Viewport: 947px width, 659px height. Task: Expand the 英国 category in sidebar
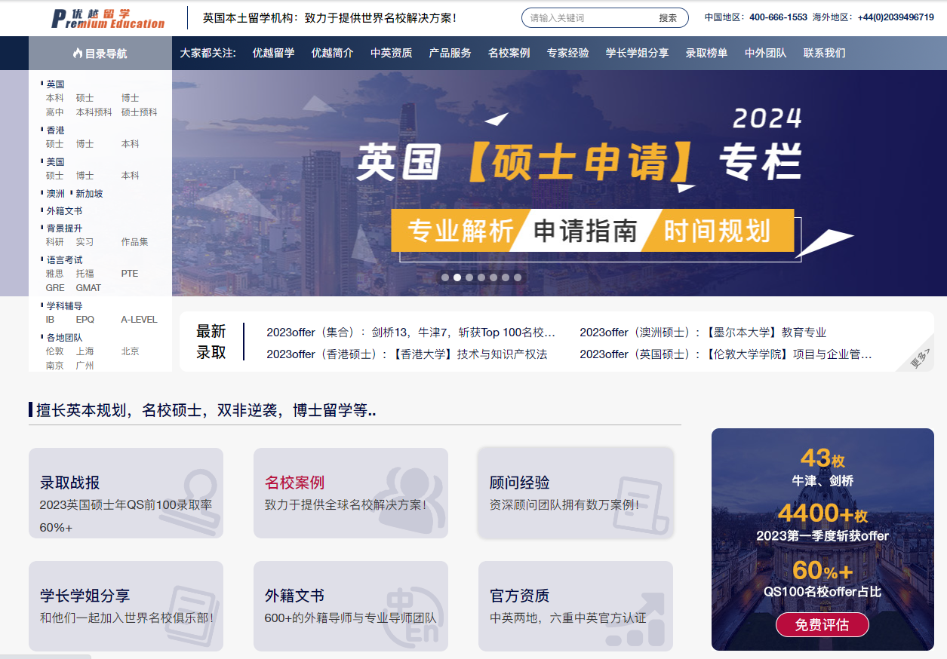tap(55, 84)
